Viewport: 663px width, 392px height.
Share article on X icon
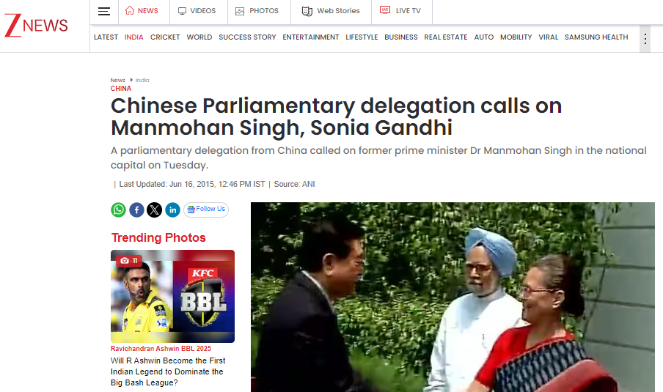point(154,210)
